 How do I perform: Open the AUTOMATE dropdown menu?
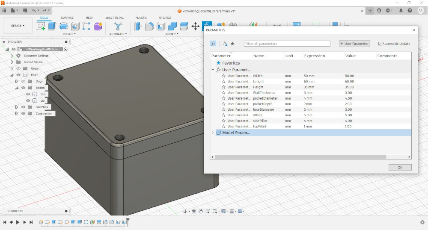pyautogui.click(x=118, y=34)
